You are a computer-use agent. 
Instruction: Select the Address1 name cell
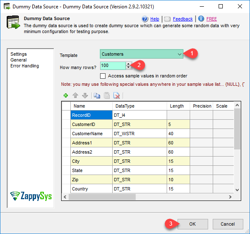91,143
